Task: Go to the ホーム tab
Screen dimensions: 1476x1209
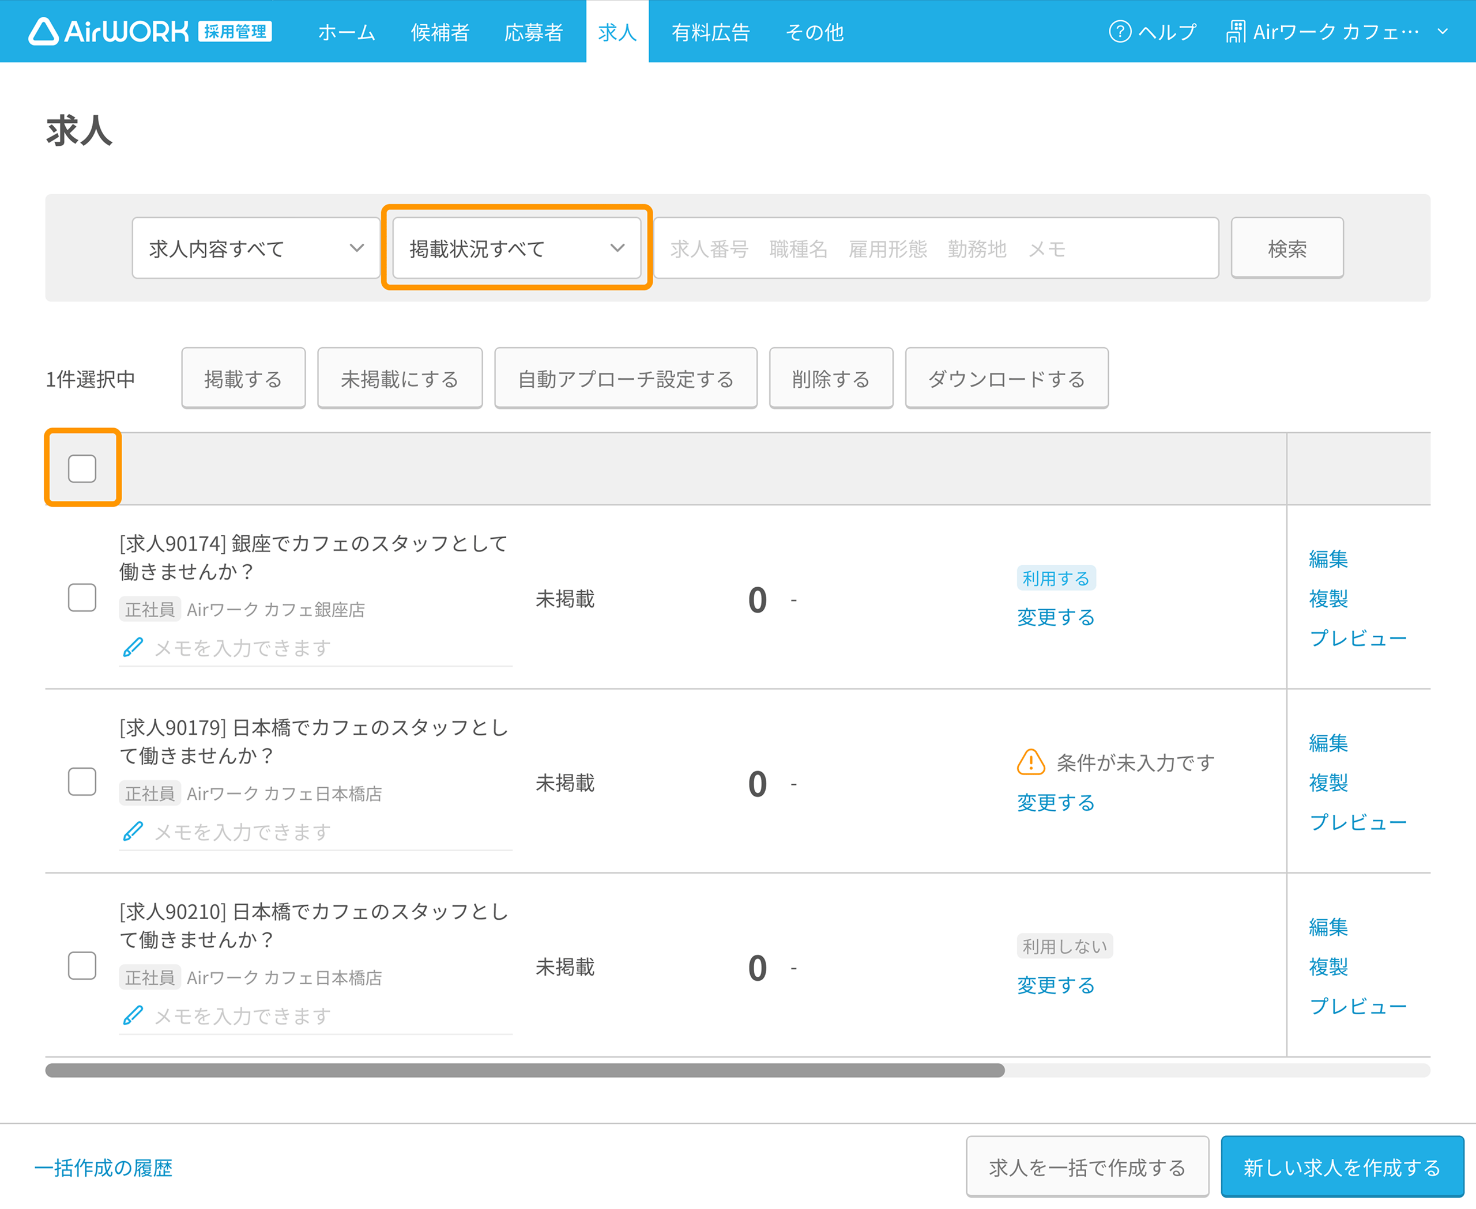Action: (347, 32)
